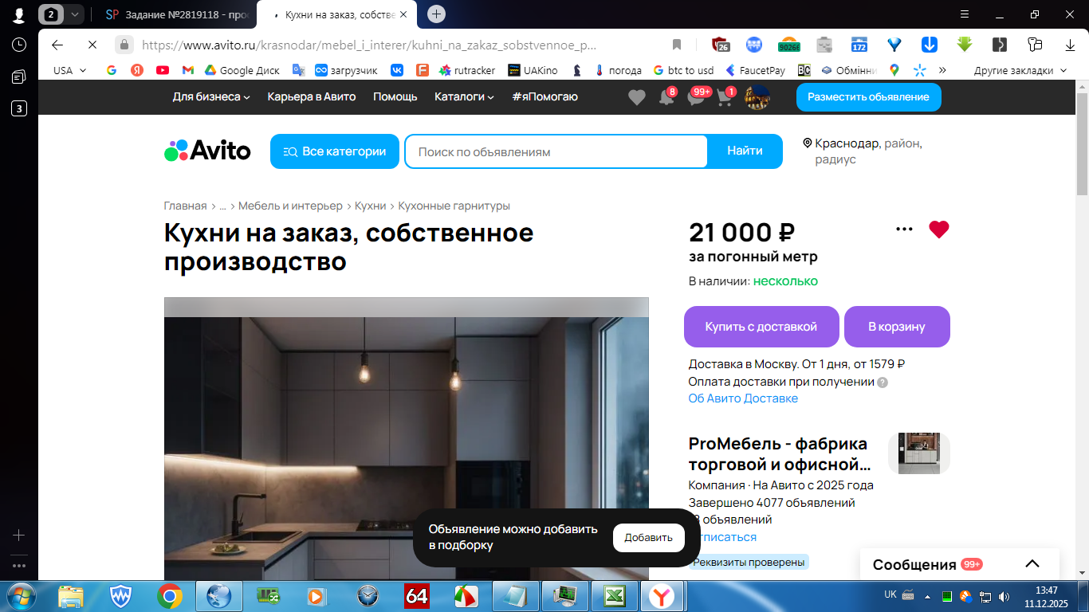Open new tab with plus button

click(x=436, y=14)
